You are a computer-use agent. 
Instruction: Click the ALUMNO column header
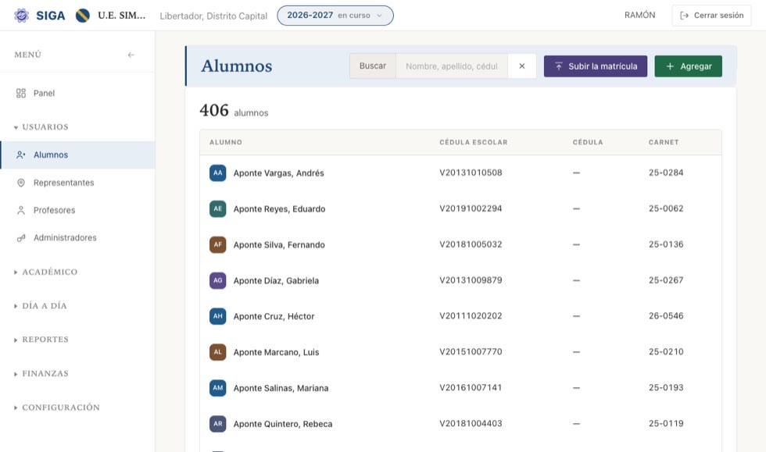pos(226,143)
